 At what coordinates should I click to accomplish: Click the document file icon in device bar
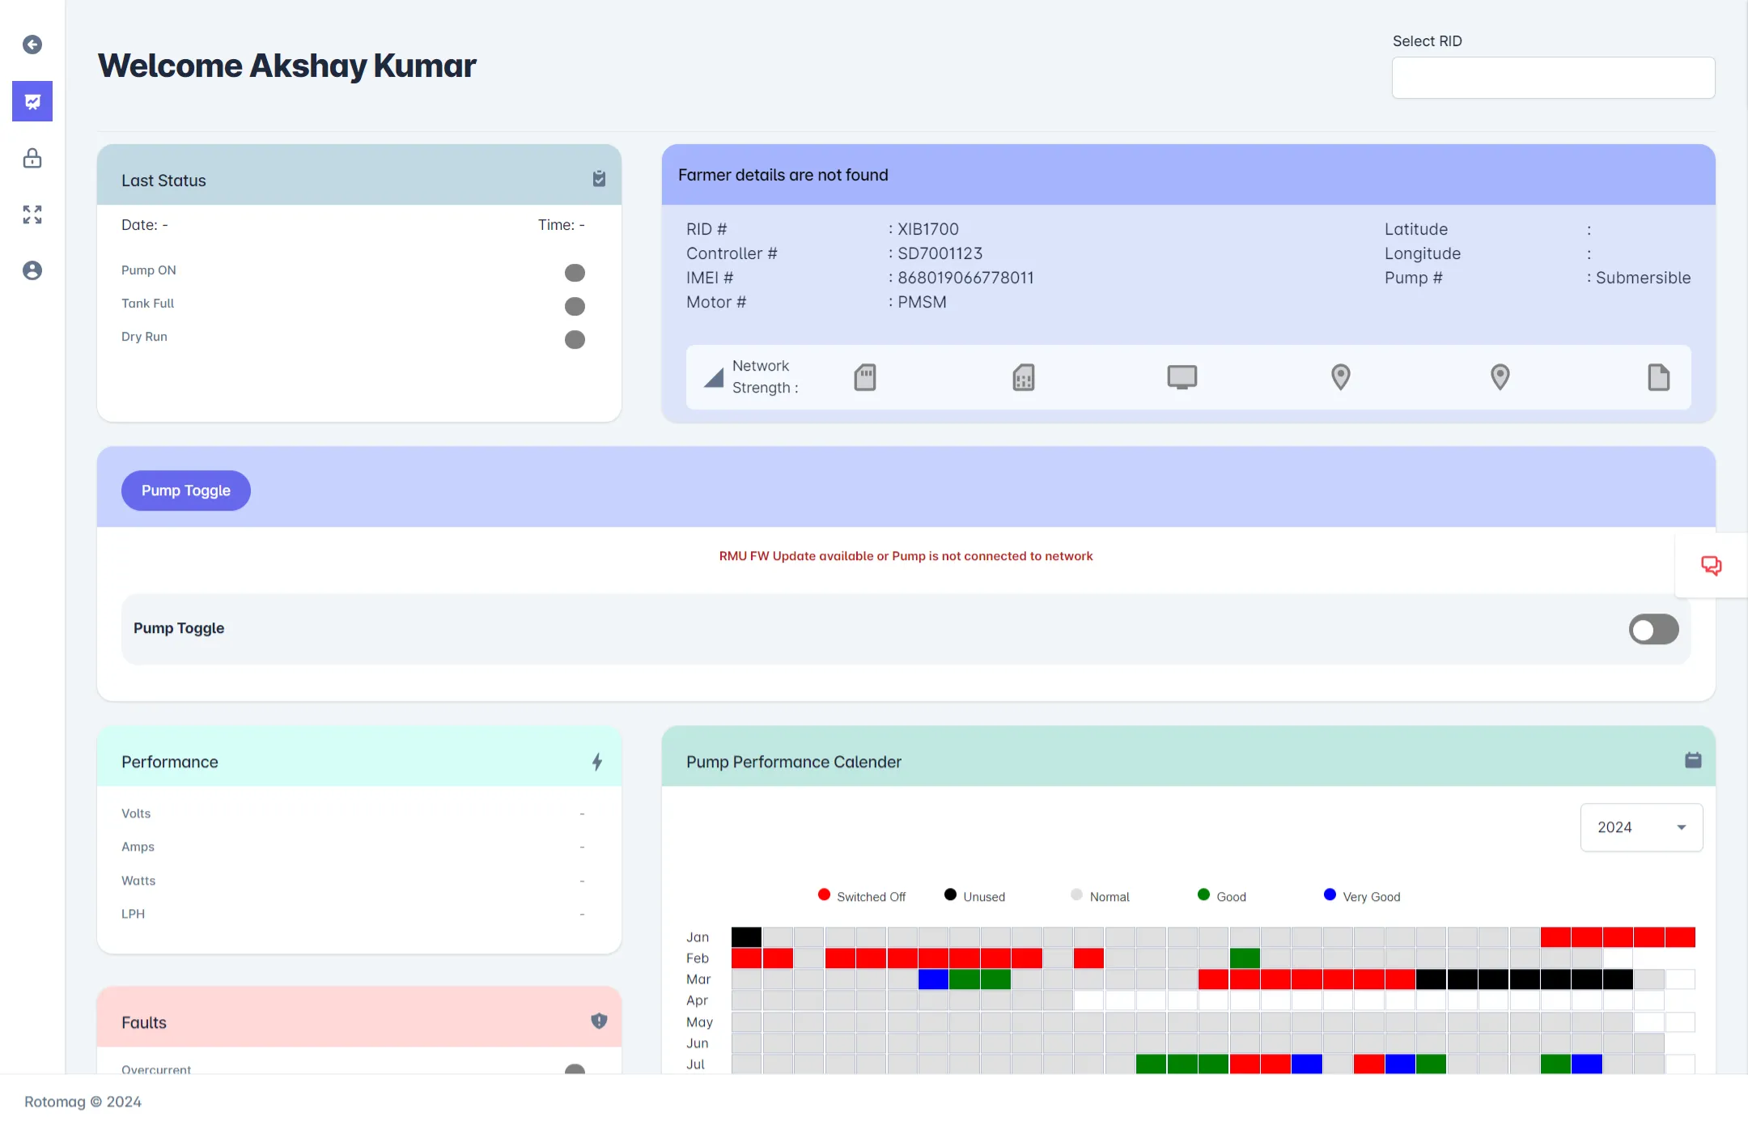(1659, 377)
